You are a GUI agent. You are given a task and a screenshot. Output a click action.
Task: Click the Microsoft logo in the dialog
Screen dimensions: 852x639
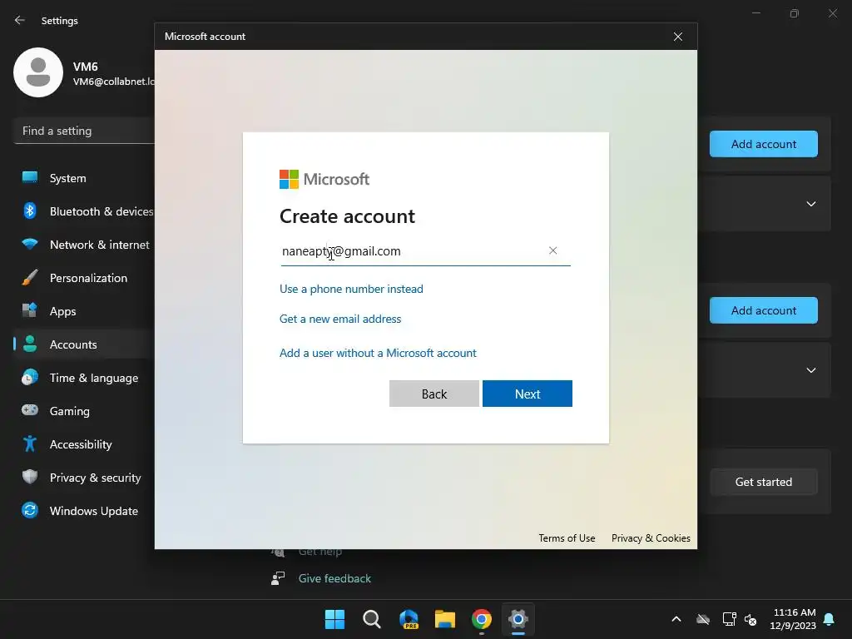point(324,180)
